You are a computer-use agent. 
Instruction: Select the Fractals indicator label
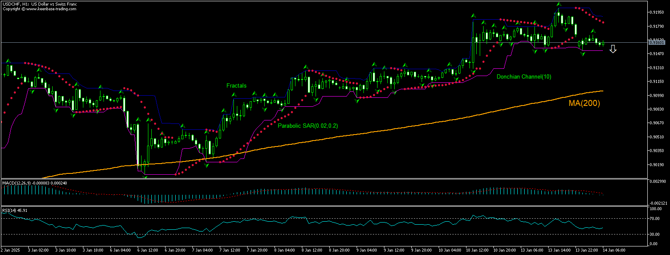click(236, 86)
